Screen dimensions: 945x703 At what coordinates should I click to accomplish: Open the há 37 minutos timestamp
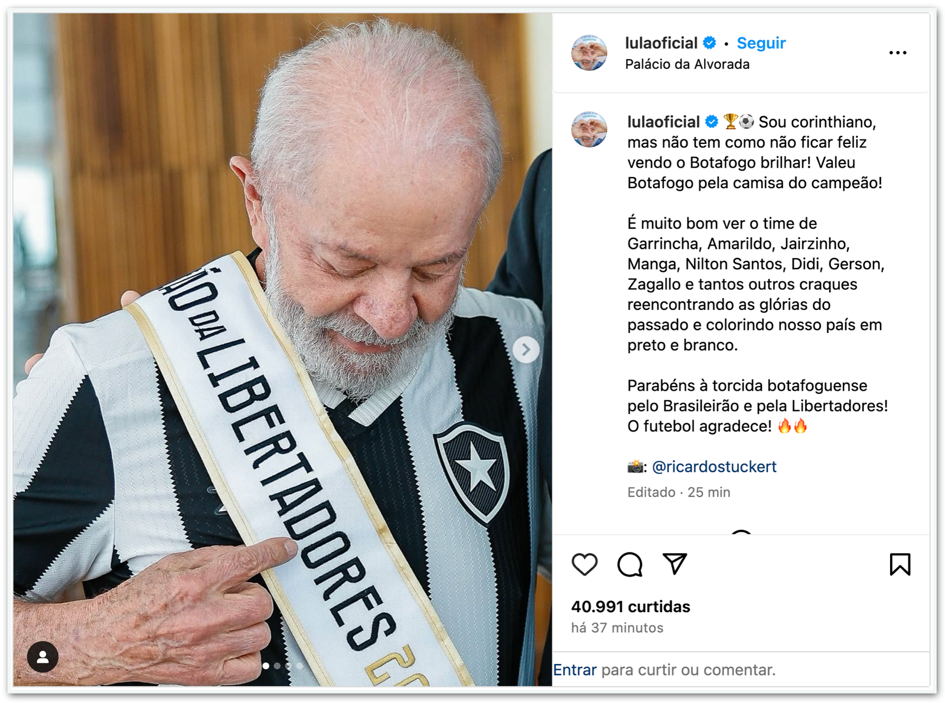617,628
